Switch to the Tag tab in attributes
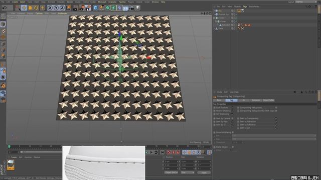 (231, 100)
